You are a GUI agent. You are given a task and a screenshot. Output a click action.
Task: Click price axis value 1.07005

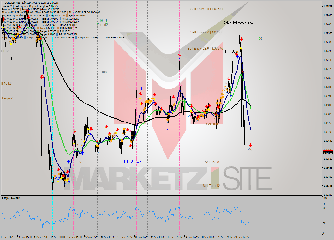(328, 87)
